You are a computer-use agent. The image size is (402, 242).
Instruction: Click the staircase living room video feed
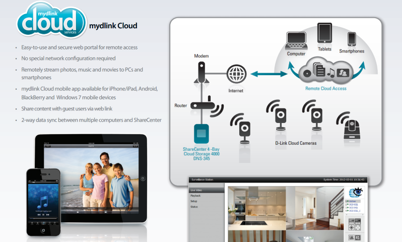(x=315, y=208)
